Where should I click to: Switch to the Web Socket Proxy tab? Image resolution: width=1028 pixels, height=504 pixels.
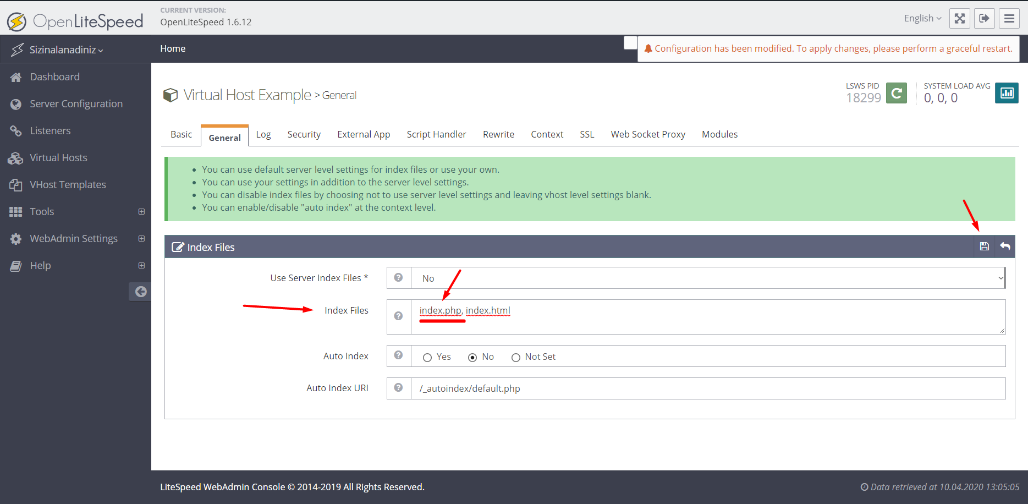click(648, 134)
